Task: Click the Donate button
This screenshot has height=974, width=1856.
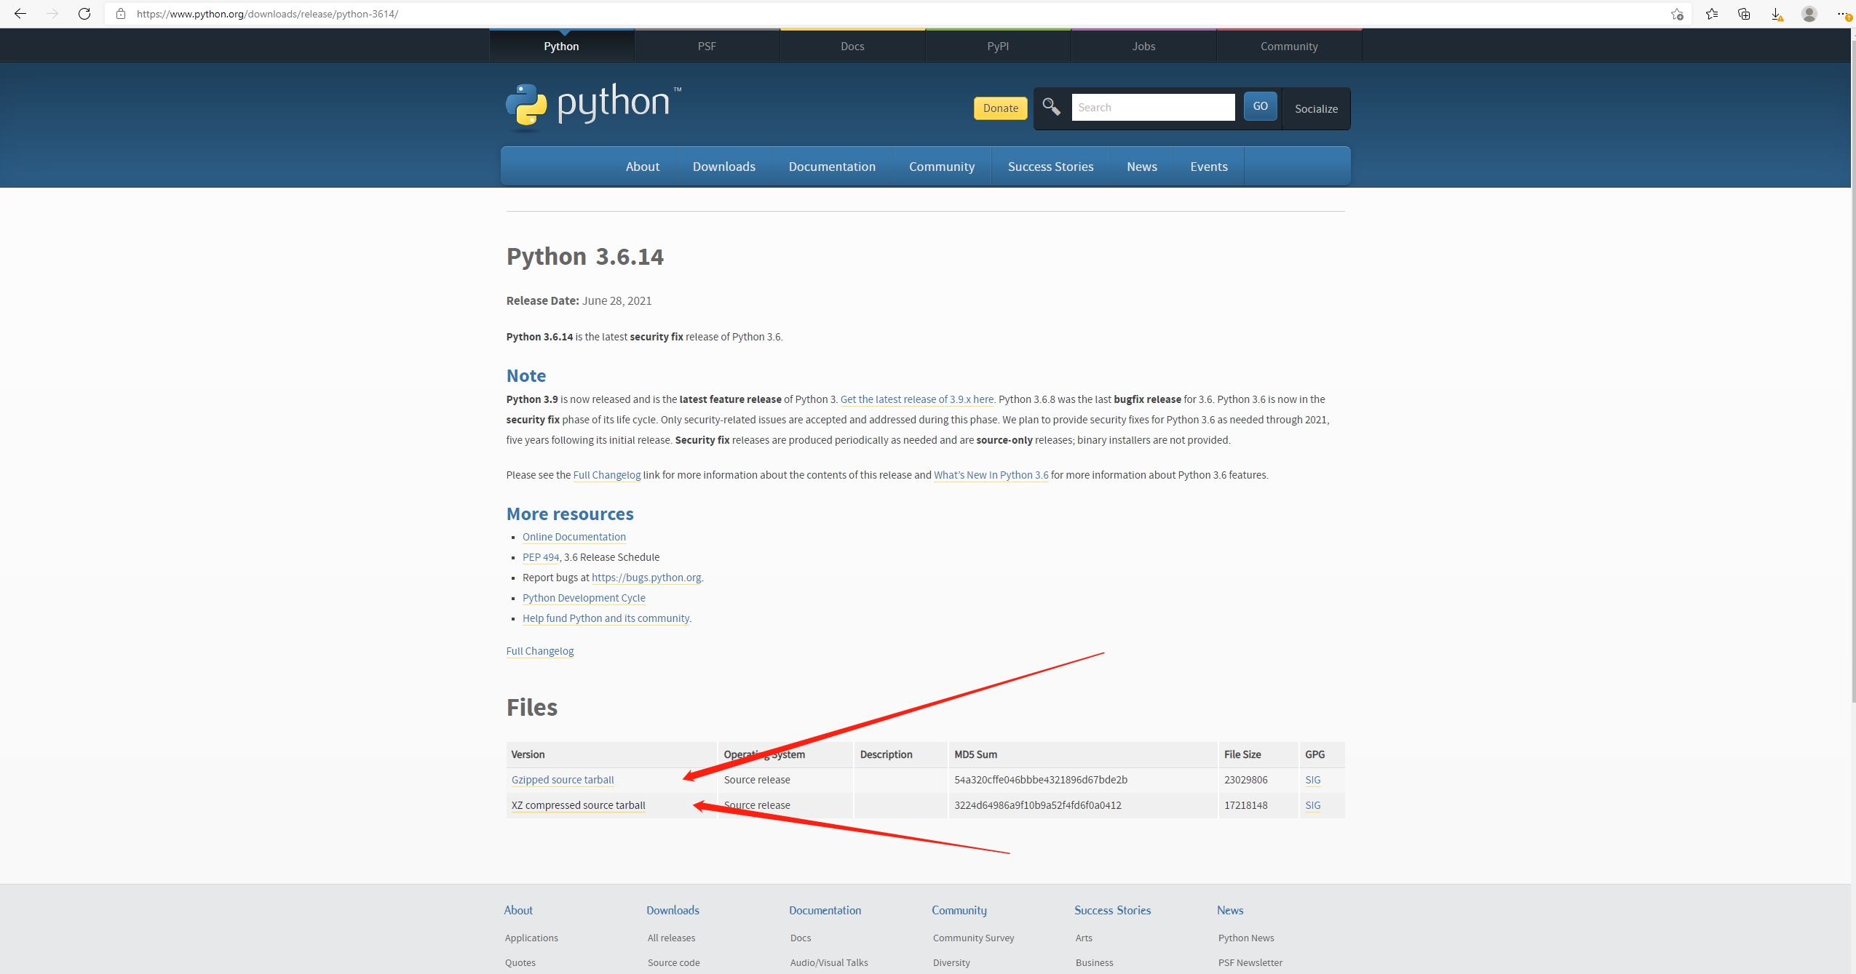Action: 999,108
